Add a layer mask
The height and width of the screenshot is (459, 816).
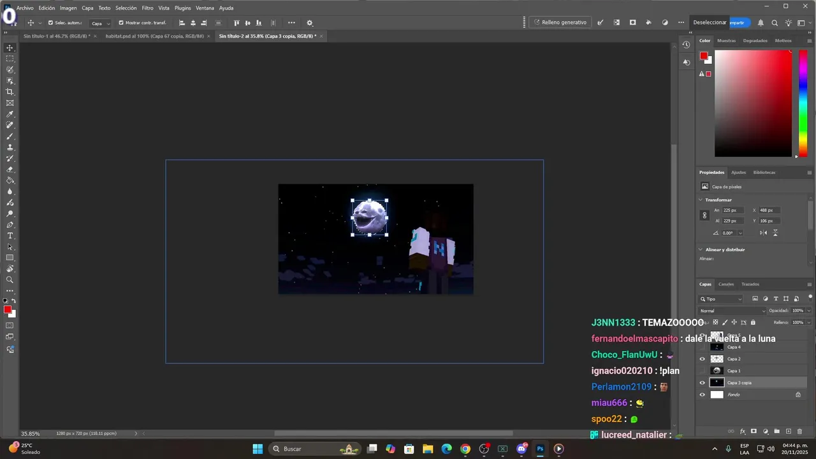click(754, 432)
